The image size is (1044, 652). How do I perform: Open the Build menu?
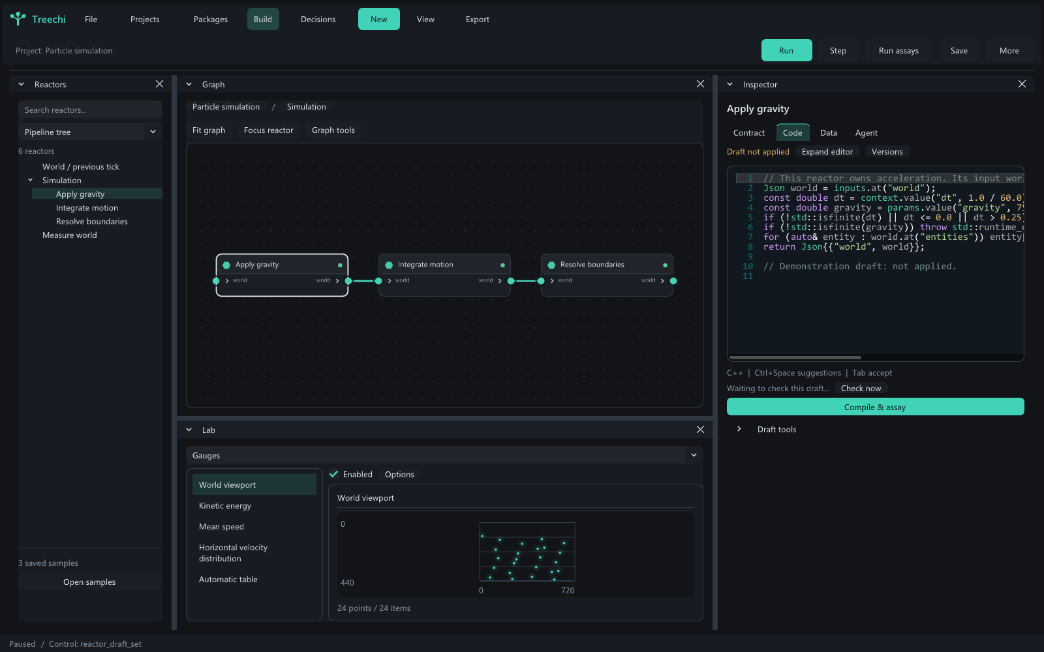[x=263, y=19]
